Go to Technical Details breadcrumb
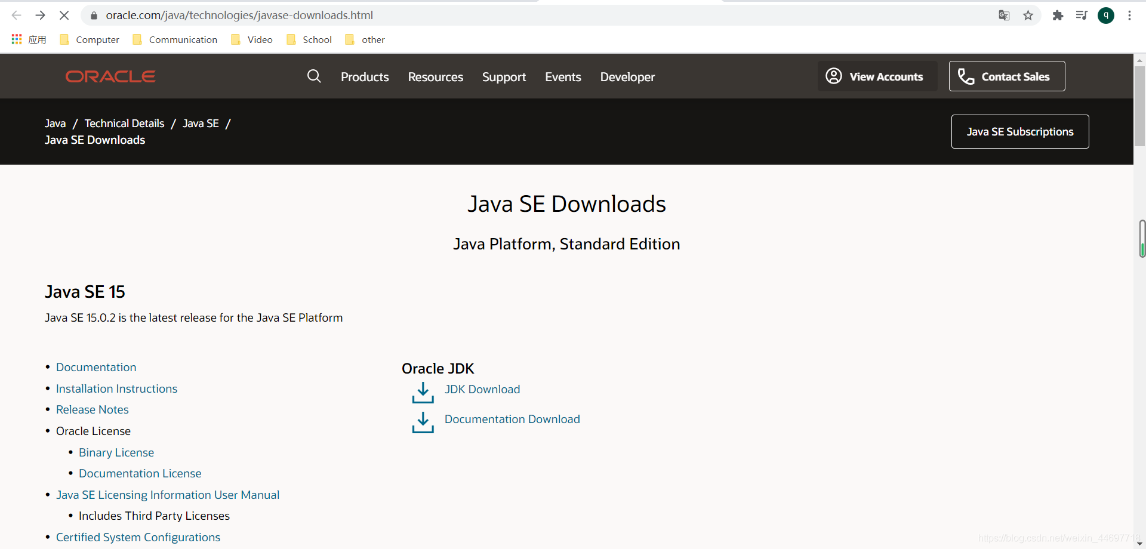Image resolution: width=1146 pixels, height=549 pixels. click(124, 124)
